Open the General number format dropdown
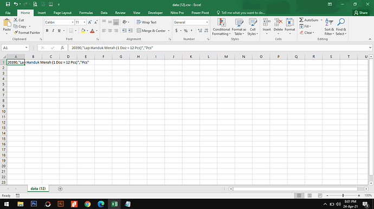The height and width of the screenshot is (209, 374). [207, 22]
